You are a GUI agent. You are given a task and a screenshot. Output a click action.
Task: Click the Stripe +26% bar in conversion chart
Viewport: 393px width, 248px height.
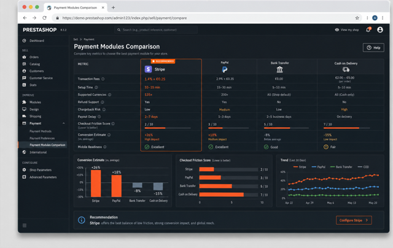(x=96, y=184)
